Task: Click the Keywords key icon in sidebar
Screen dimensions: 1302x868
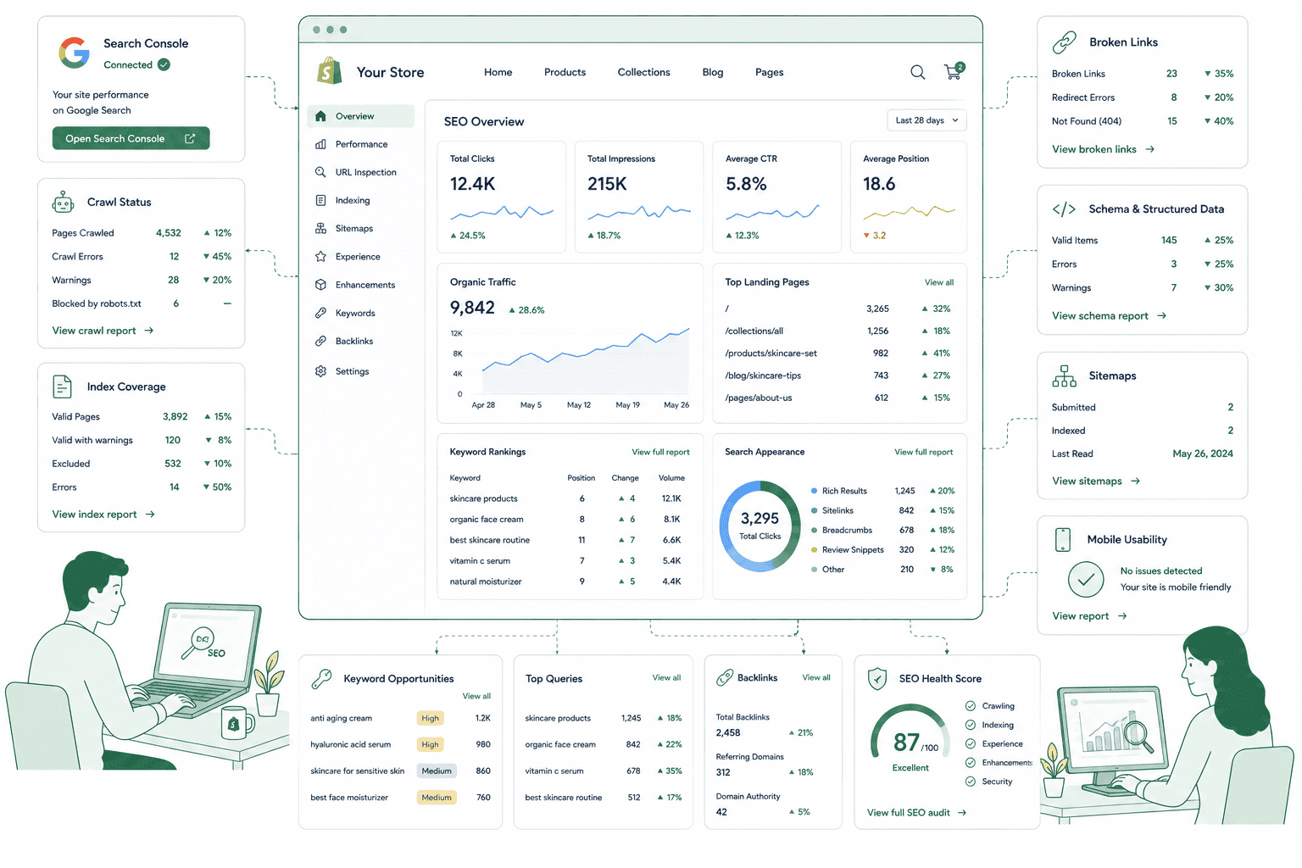Action: coord(320,313)
